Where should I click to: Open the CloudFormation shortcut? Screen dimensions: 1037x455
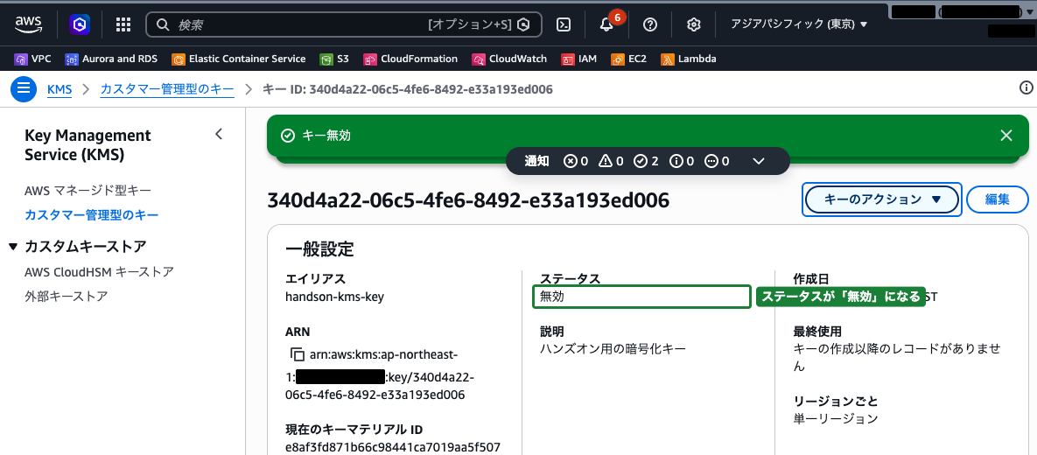(410, 59)
